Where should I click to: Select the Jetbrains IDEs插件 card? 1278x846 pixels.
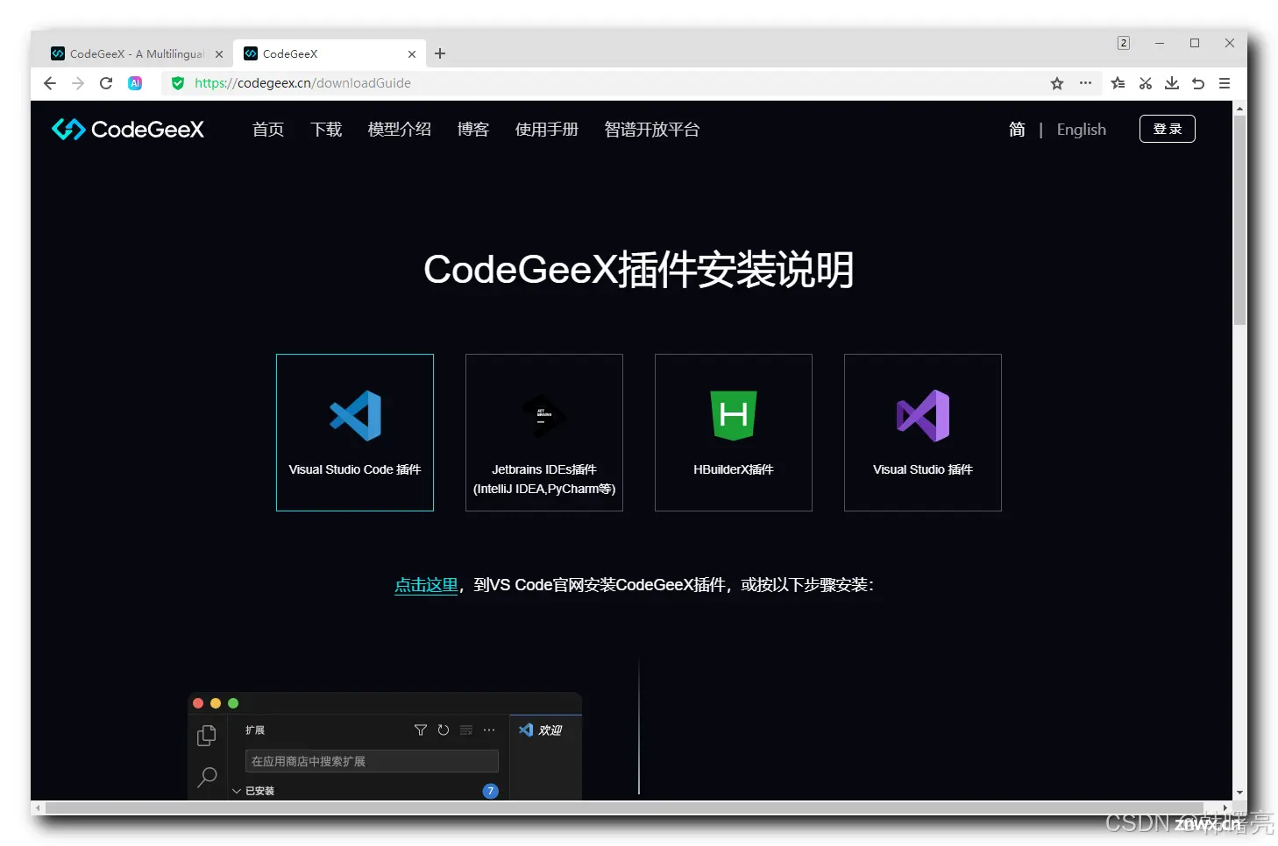544,433
